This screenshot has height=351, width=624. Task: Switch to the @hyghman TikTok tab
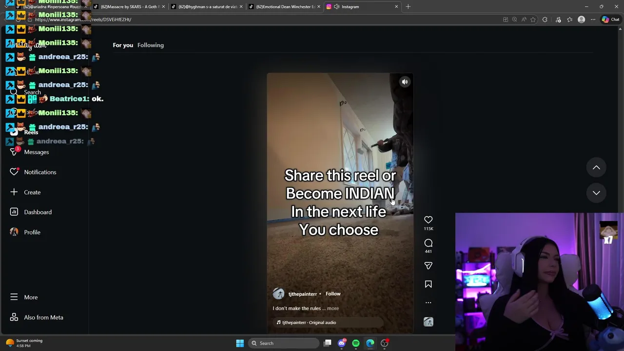(x=207, y=7)
